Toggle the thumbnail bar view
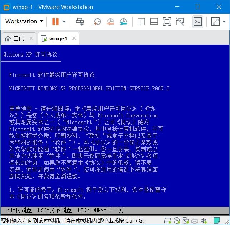 pyautogui.click(x=154, y=22)
